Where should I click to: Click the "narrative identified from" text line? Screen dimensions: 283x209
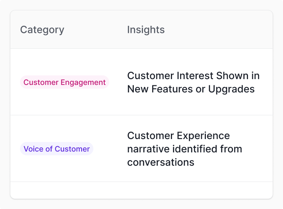[x=184, y=149]
